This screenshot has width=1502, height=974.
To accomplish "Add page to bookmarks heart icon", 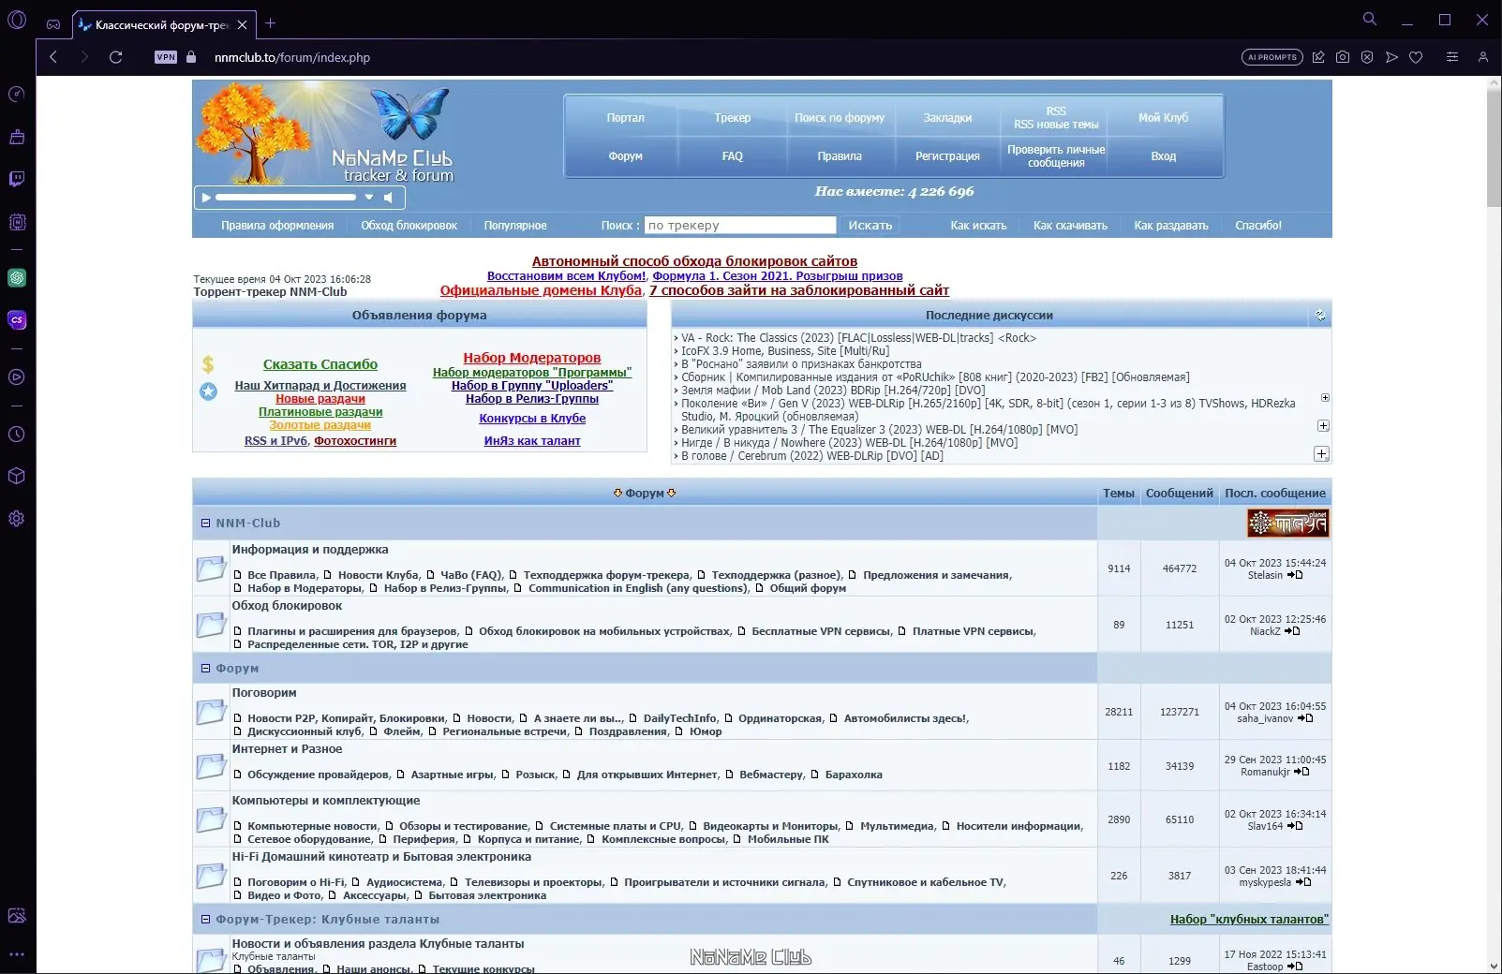I will [1416, 57].
